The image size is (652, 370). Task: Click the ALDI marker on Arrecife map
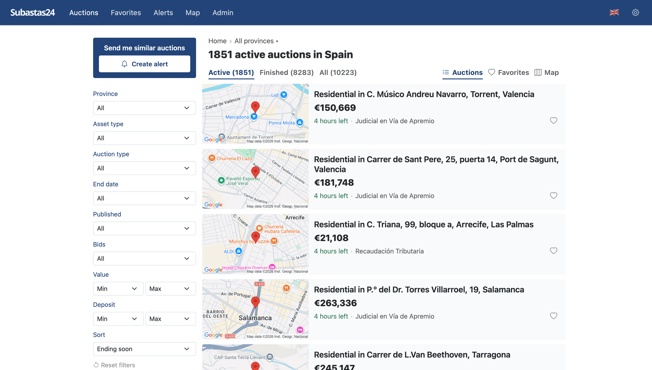point(239,251)
